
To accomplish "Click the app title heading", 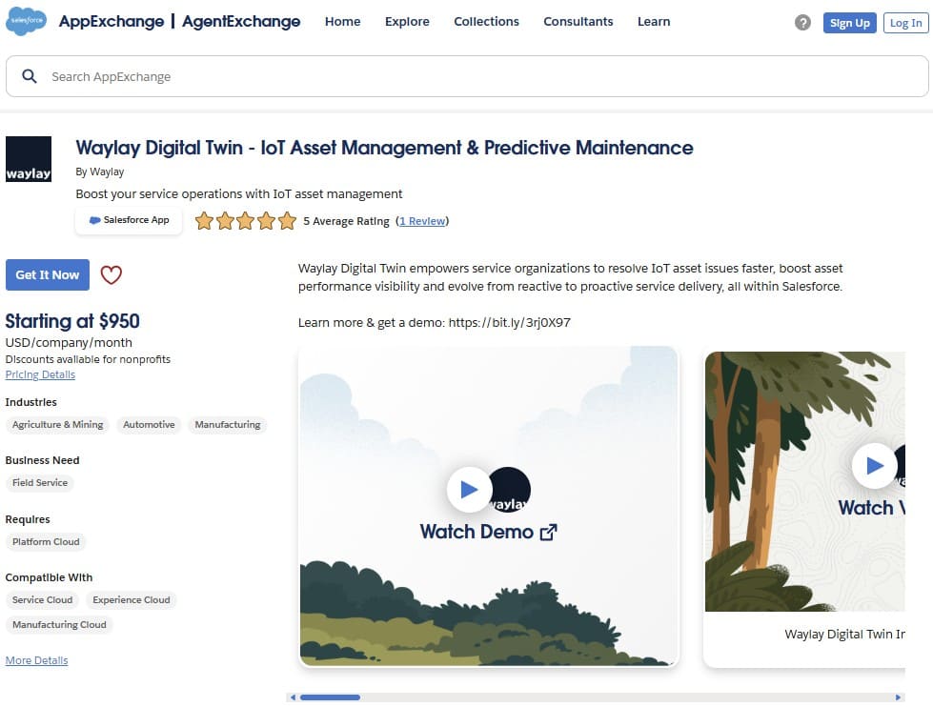I will 384,148.
